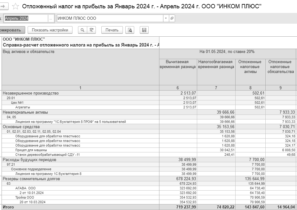Click Налогооблагаемая временная разница column header
297x210 pixels.
216,72
